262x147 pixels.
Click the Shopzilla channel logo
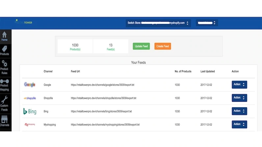[29, 98]
